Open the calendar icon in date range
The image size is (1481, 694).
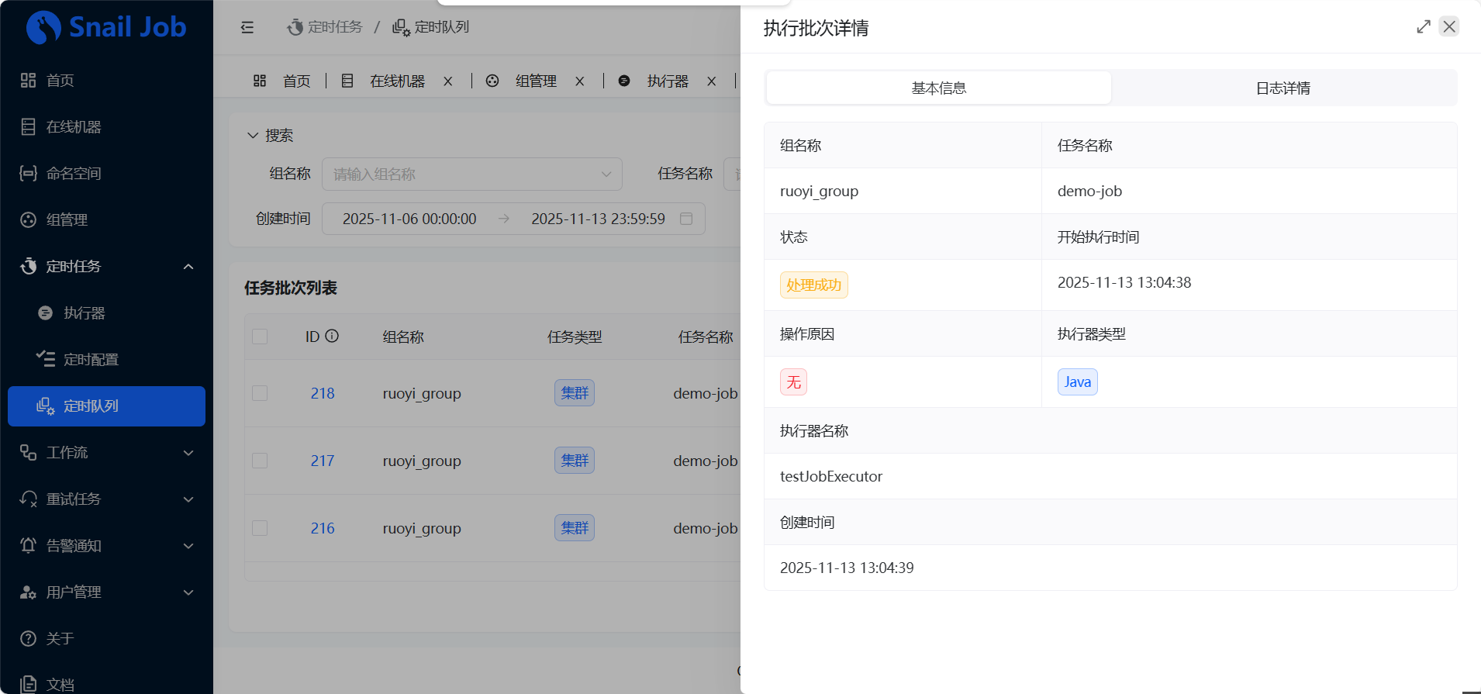(x=685, y=219)
